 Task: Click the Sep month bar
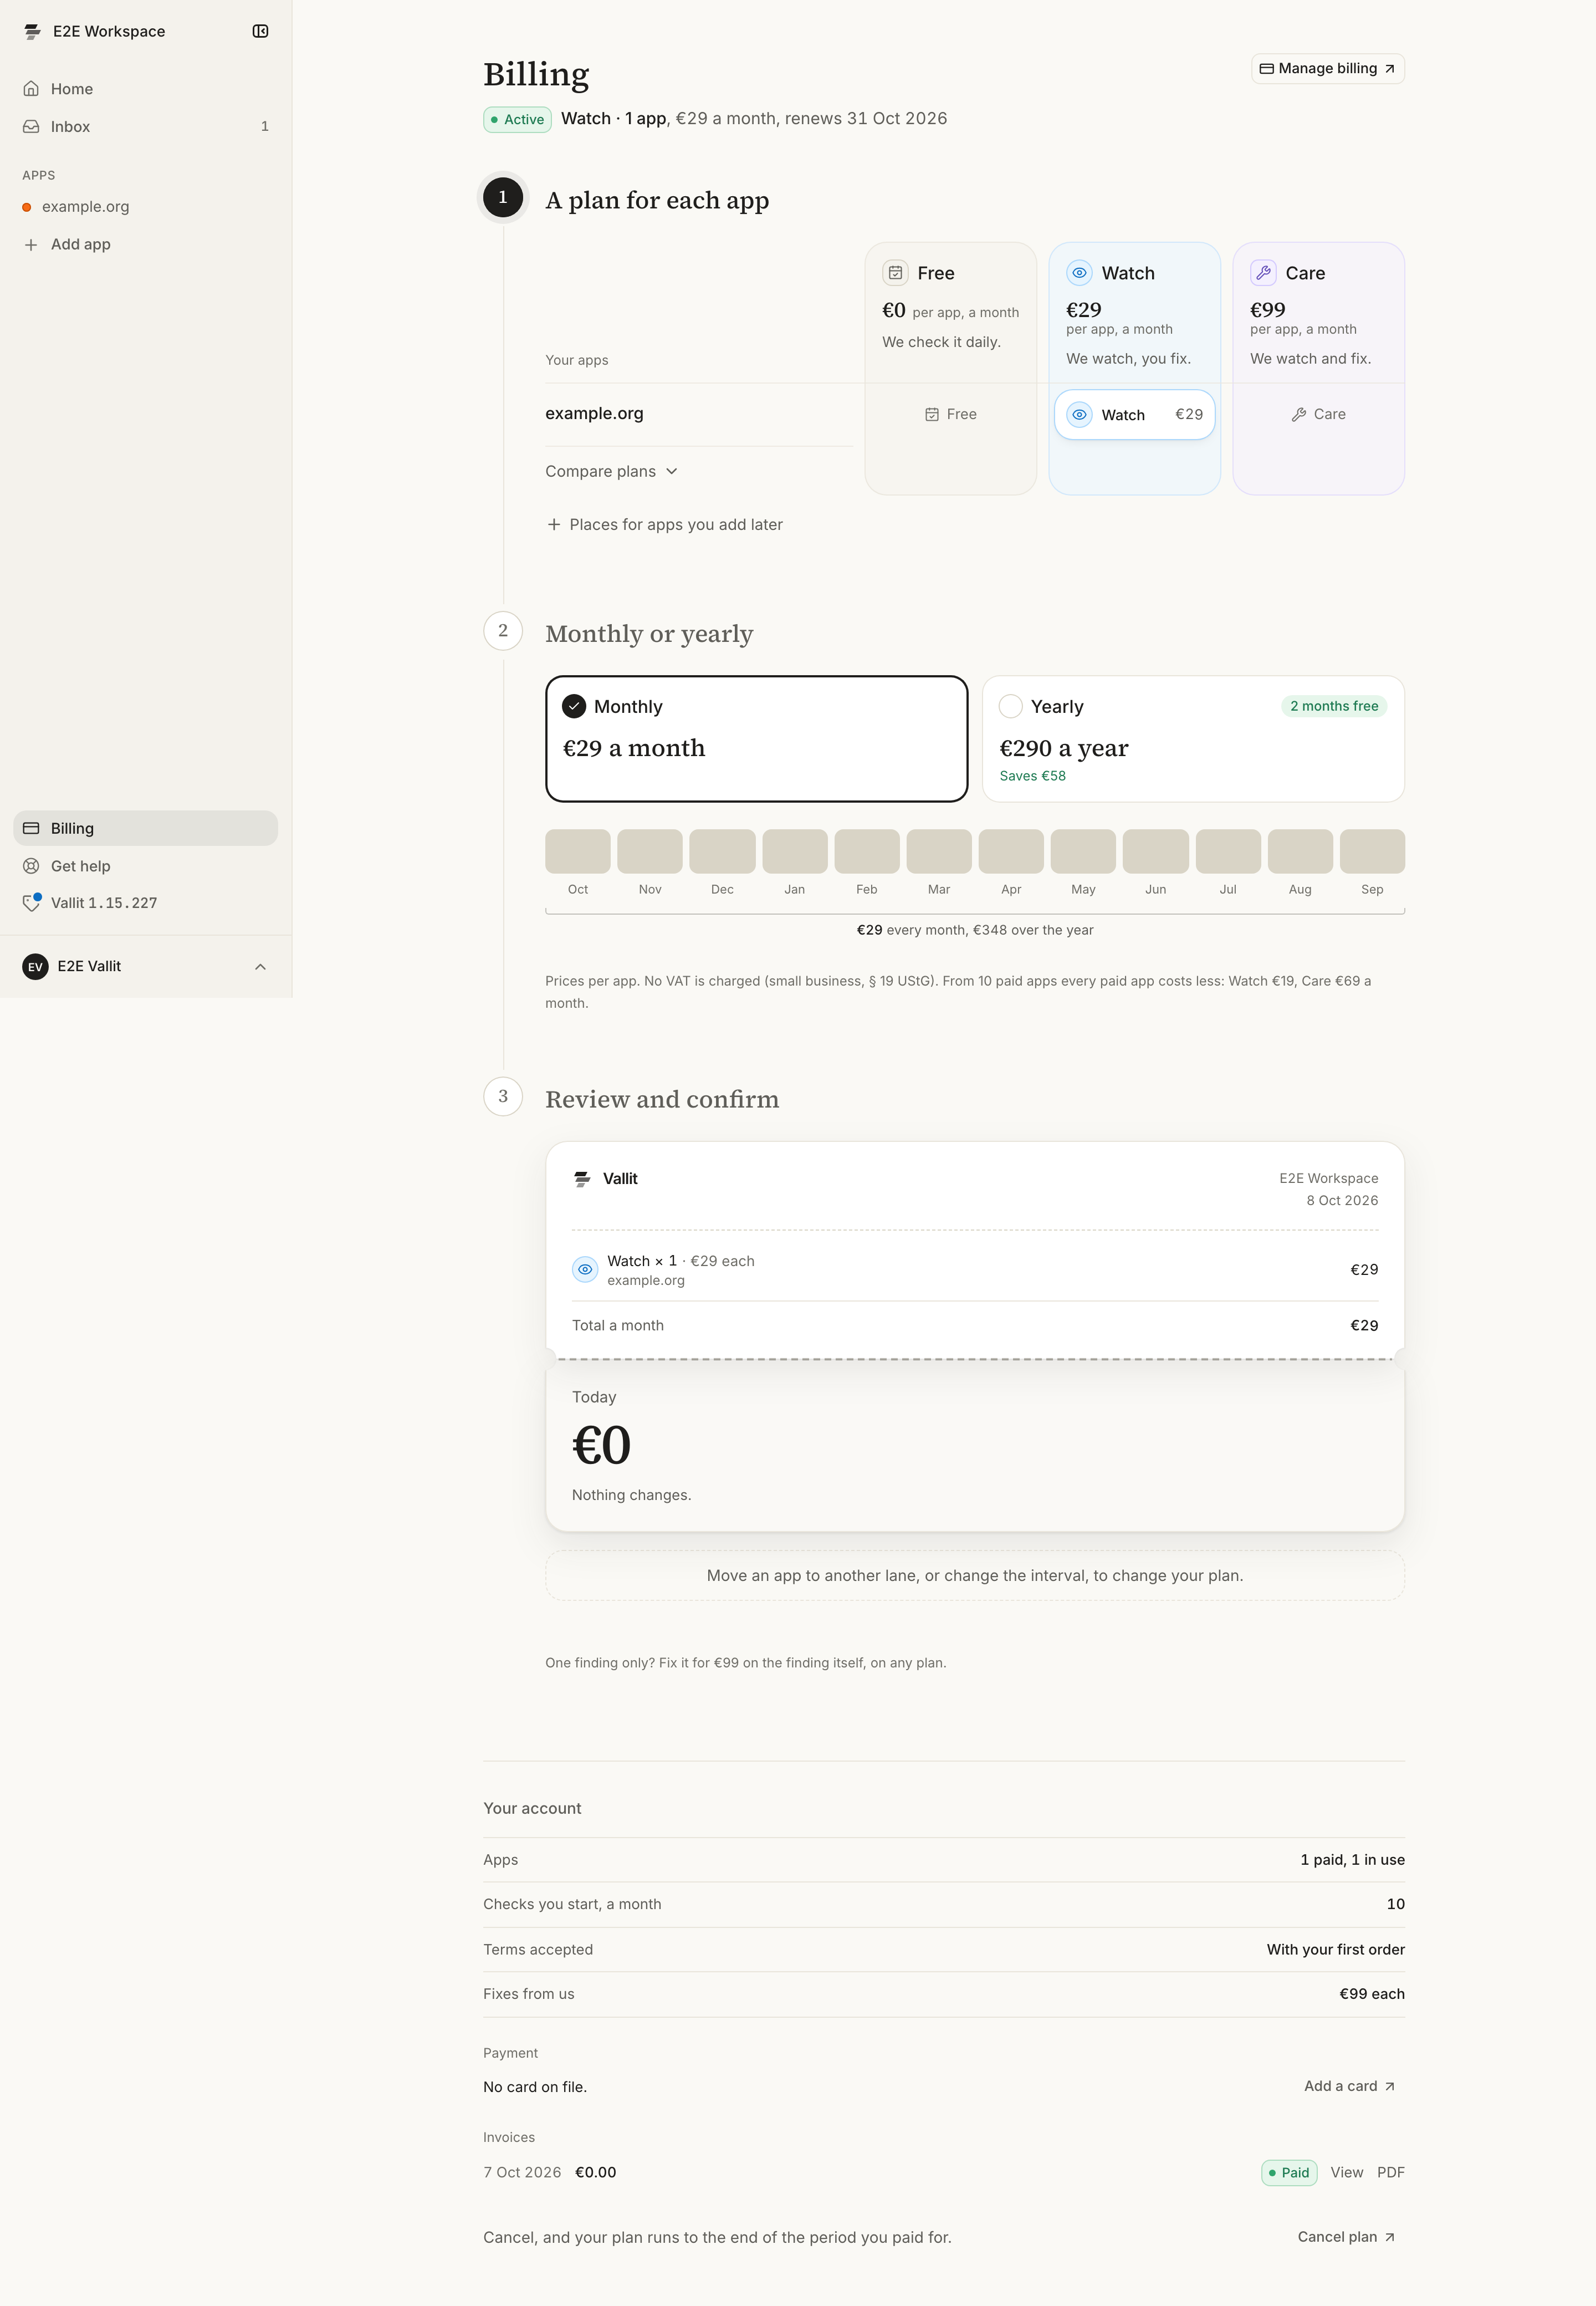click(x=1372, y=851)
